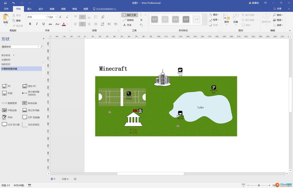Expand the shape styles gallery arrow
293x188 pixels.
pos(205,20)
